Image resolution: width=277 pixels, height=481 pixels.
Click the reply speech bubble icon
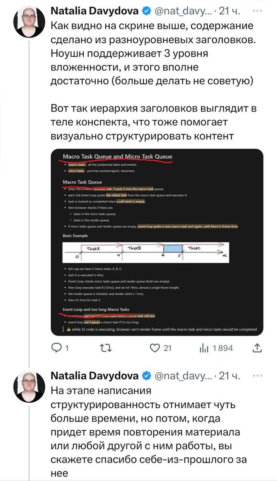tap(58, 348)
